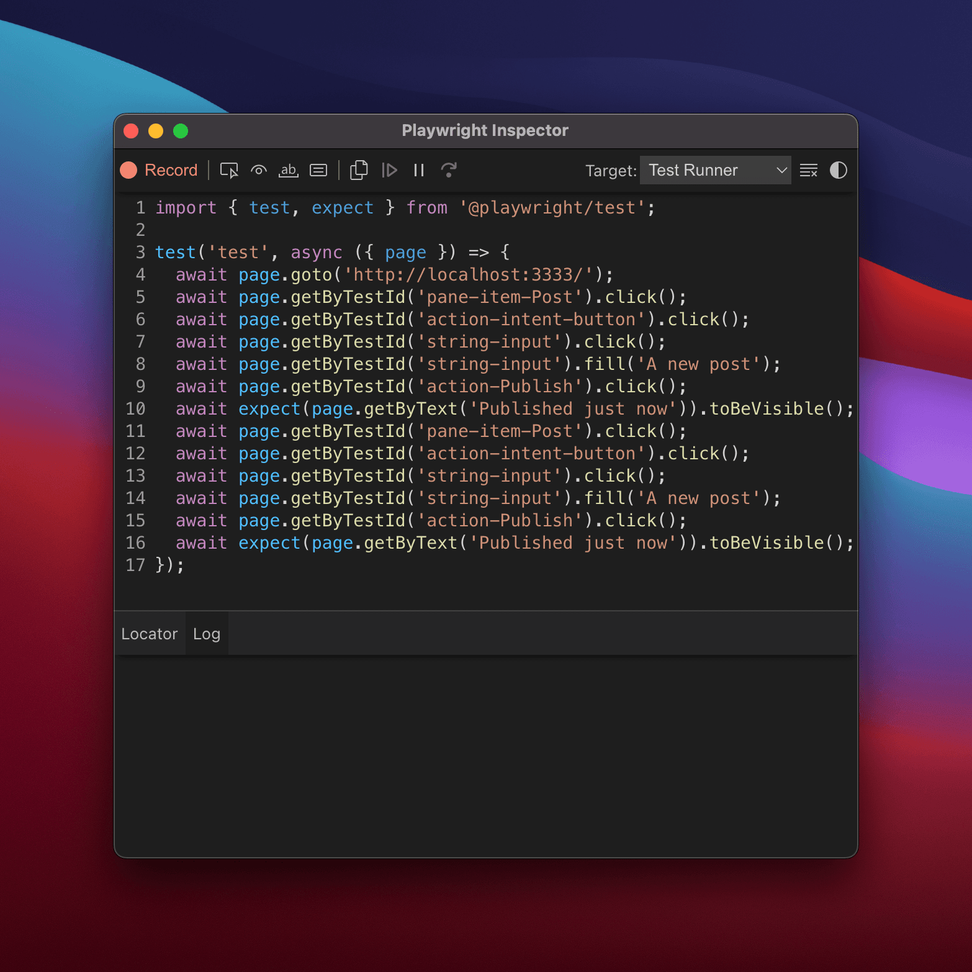Viewport: 972px width, 972px height.
Task: Pause the script execution
Action: (418, 170)
